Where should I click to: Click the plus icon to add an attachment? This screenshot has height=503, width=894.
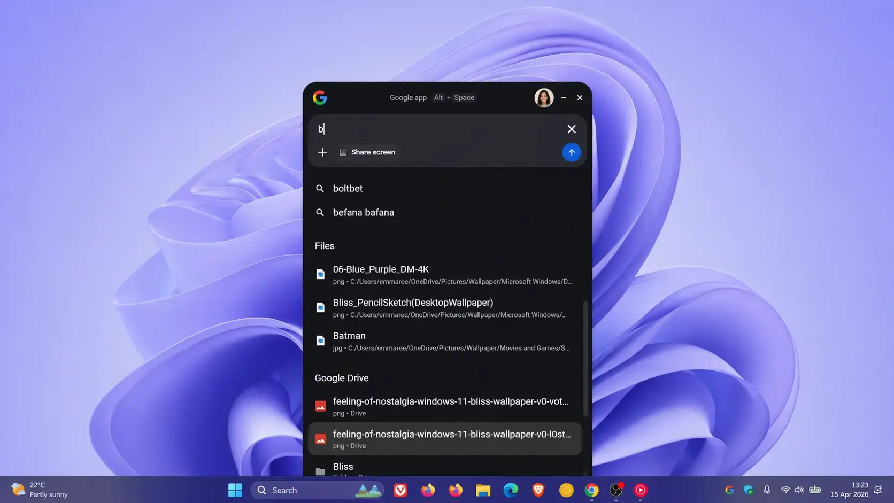[x=322, y=152]
